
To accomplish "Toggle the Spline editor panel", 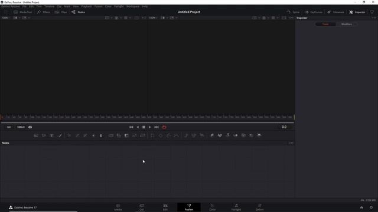I will coord(293,12).
